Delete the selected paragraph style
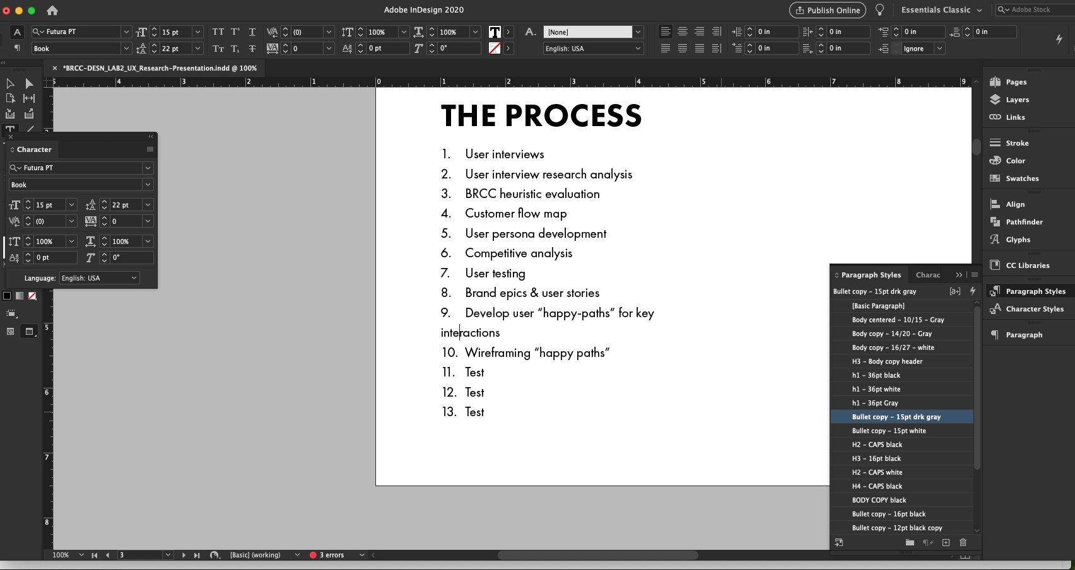 click(x=963, y=543)
